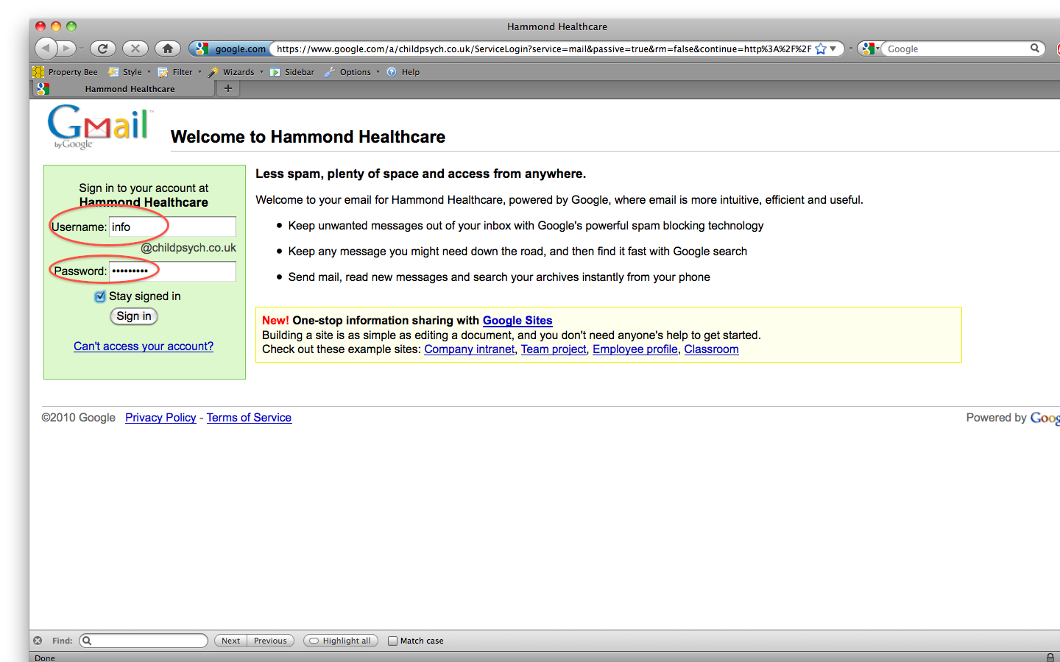Expand the back/forward history dropdown arrow

point(81,49)
